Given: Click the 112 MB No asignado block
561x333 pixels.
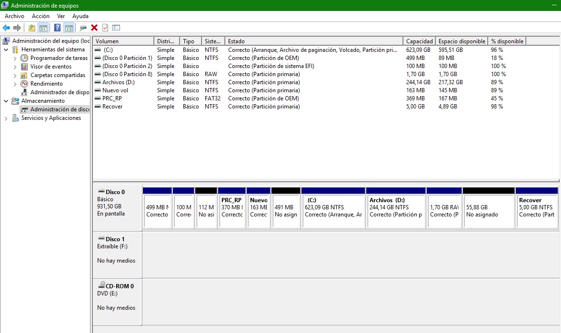Looking at the screenshot, I should click(206, 207).
